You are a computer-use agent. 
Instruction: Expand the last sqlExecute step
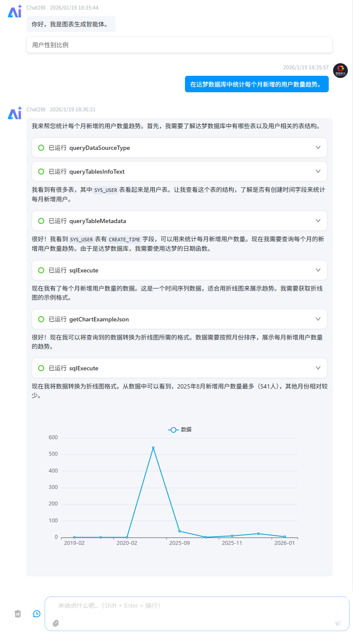[318, 368]
